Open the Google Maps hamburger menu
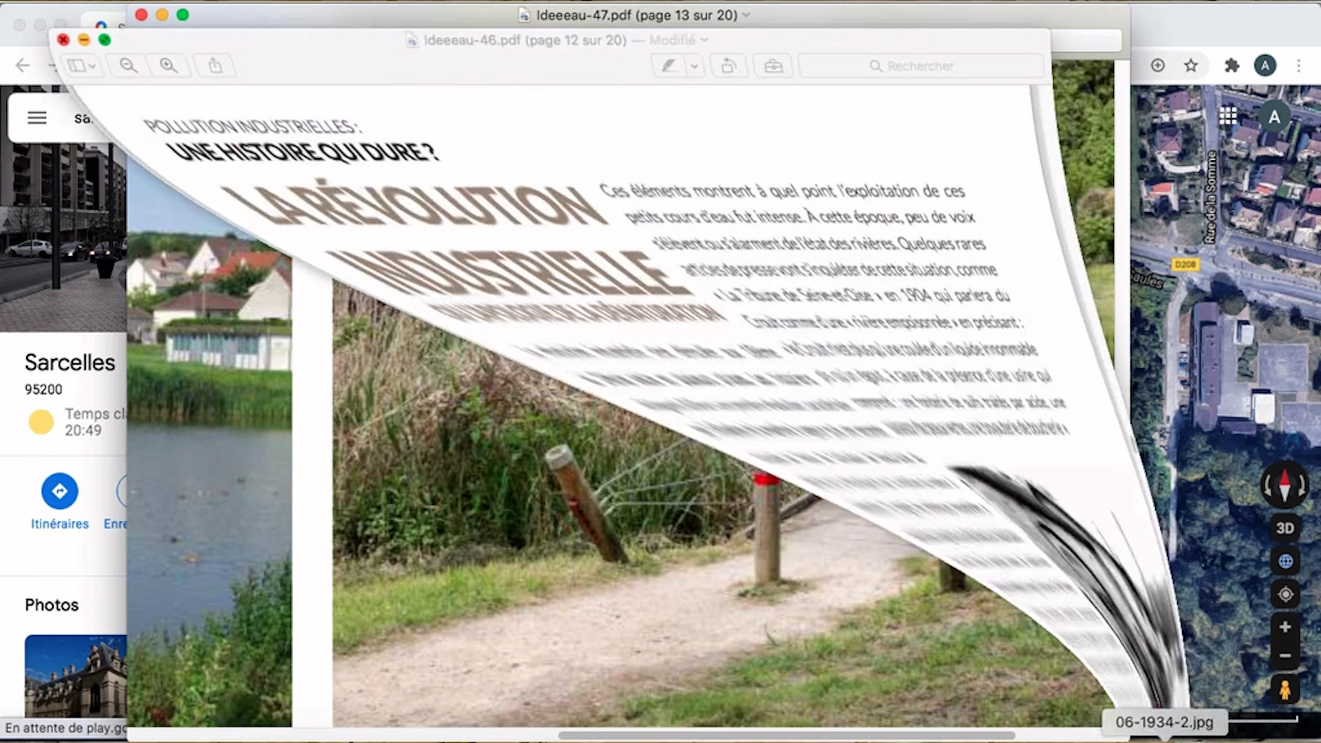This screenshot has height=743, width=1321. (37, 118)
